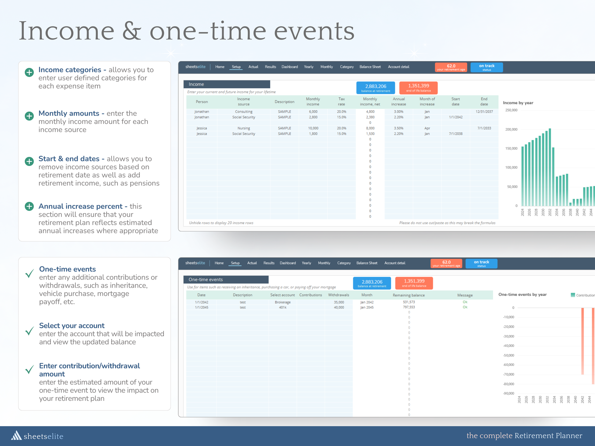Open Monthly tab in the Income sheet
Viewport: 595px width, 446px height.
pyautogui.click(x=327, y=67)
